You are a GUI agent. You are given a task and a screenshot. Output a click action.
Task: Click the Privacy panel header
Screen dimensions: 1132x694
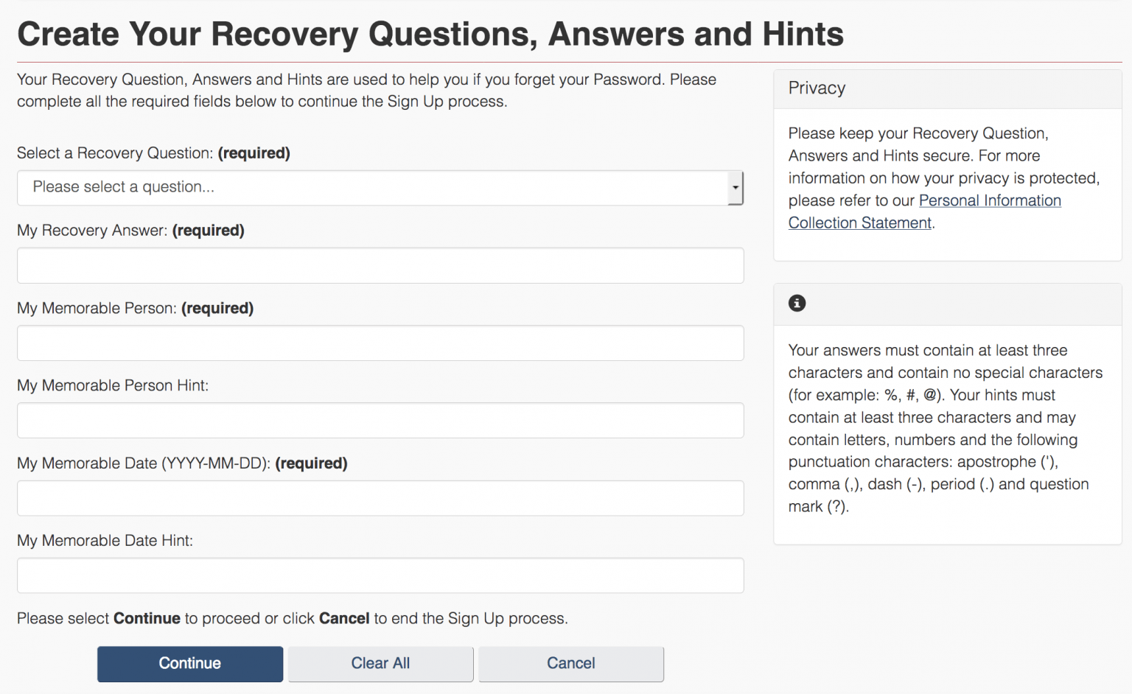948,89
